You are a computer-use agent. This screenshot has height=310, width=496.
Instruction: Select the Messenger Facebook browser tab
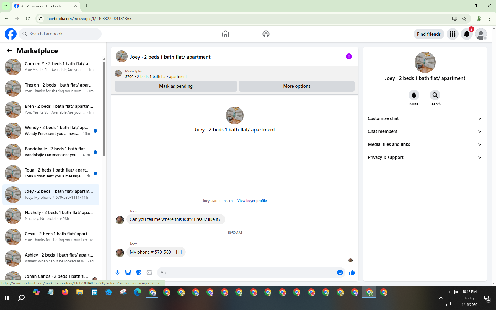pyautogui.click(x=46, y=6)
